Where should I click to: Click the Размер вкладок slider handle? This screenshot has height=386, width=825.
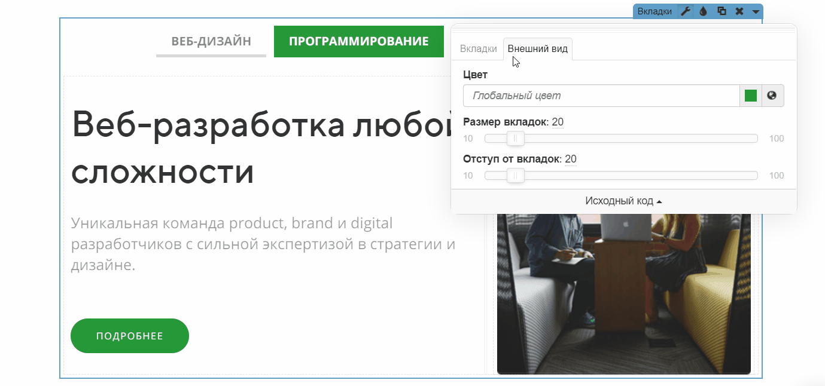515,139
